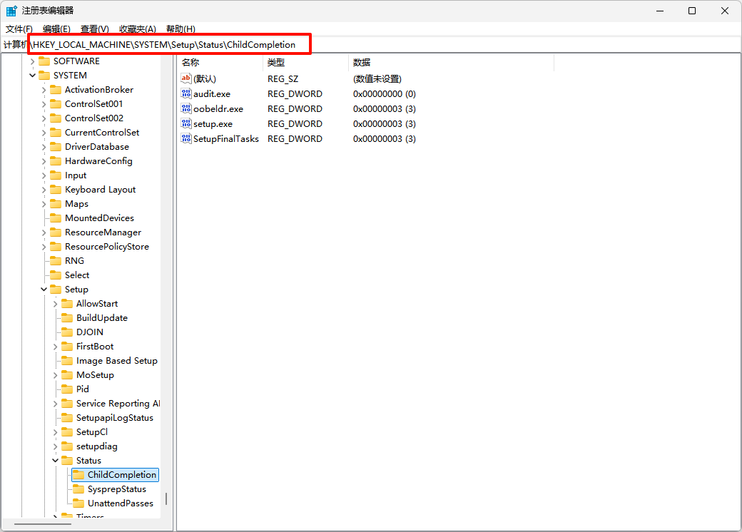Click the registry path address bar

(428, 45)
